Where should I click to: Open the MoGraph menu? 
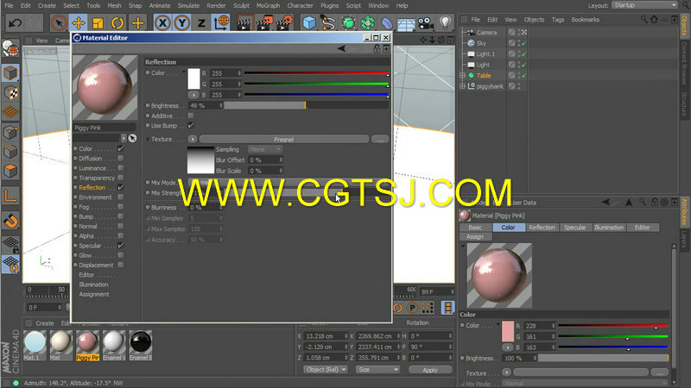pos(268,6)
